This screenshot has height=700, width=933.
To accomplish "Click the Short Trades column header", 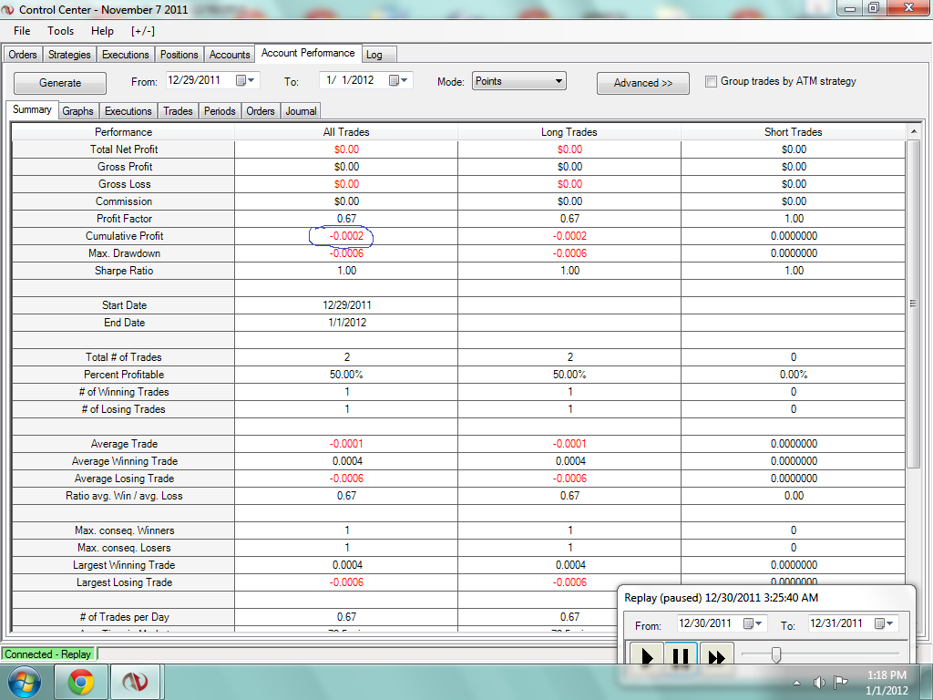I will (x=794, y=132).
